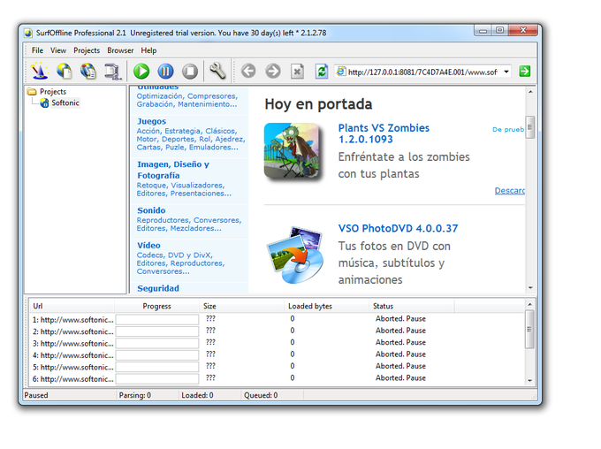The width and height of the screenshot is (601, 449).
Task: Click the Plants VS Zombies thumbnail
Action: click(x=292, y=150)
